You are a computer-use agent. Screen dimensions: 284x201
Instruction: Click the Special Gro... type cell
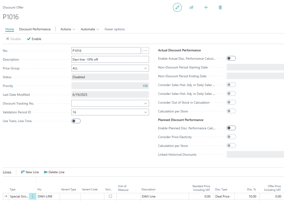pos(19,196)
